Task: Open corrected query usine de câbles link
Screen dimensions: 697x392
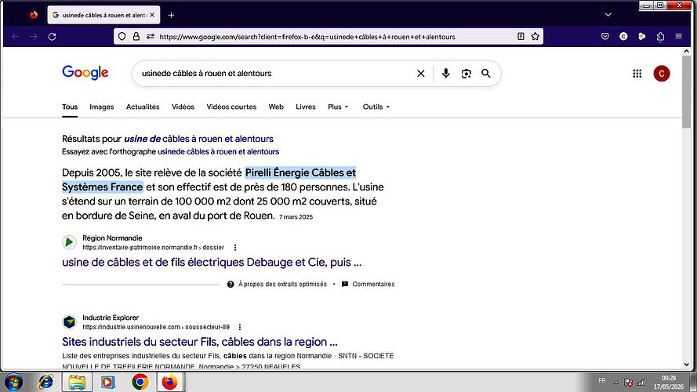Action: click(198, 139)
